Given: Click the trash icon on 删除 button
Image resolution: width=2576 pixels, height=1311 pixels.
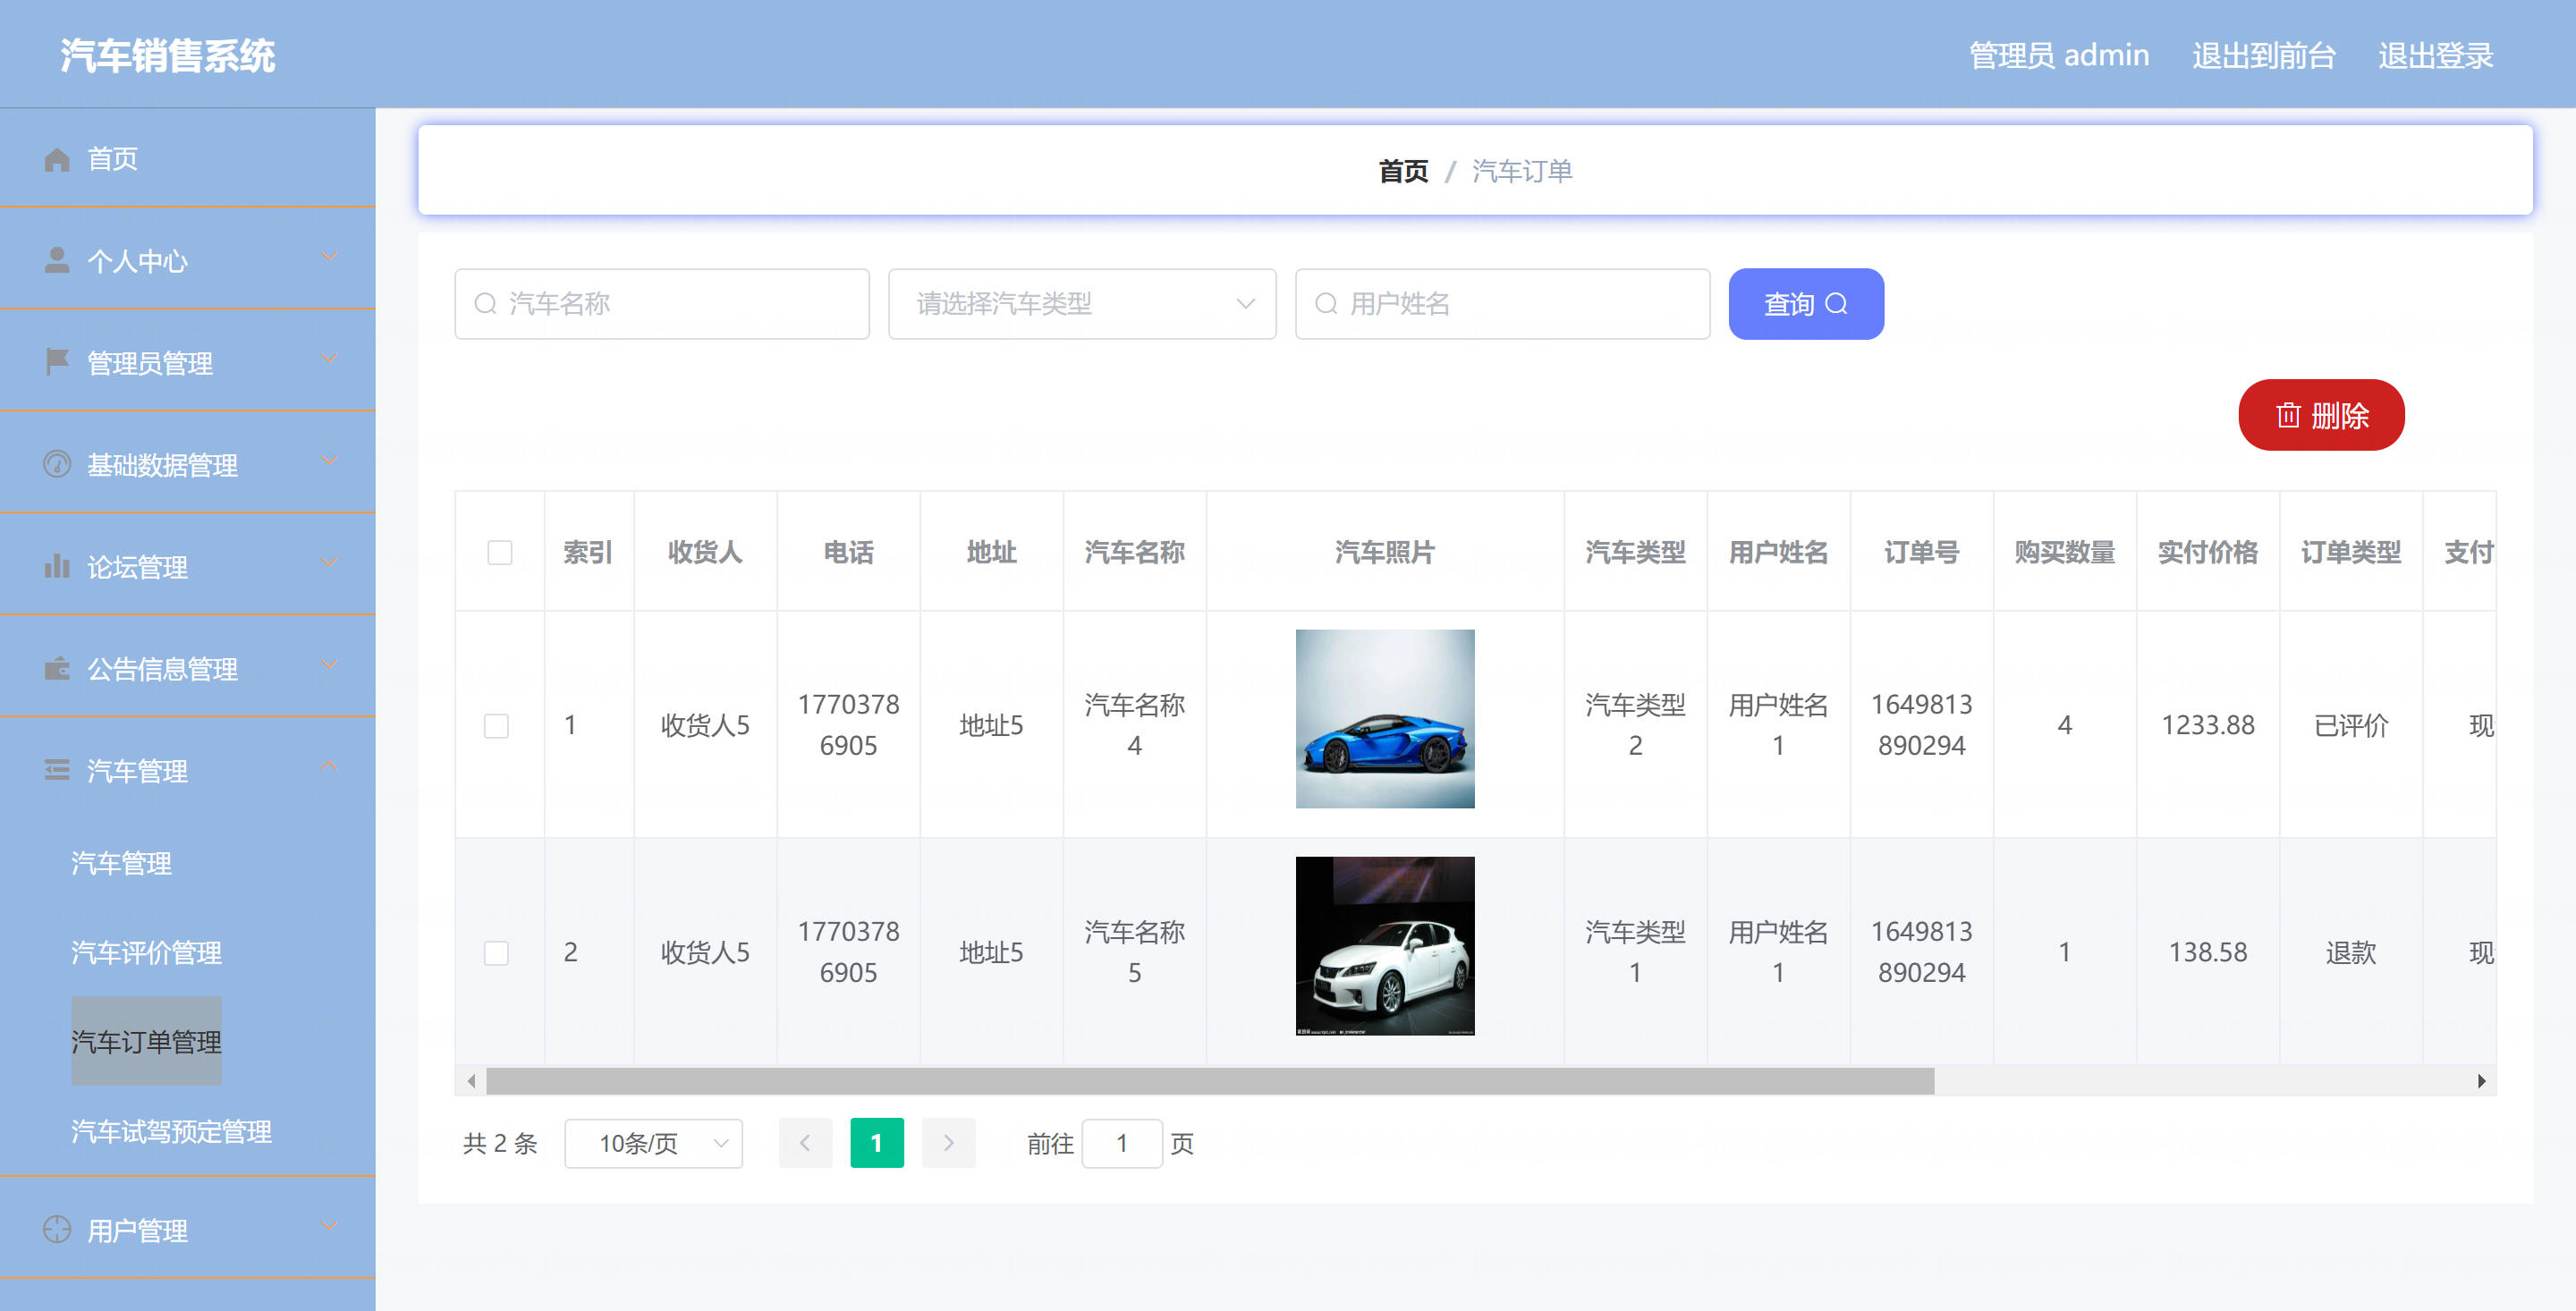Looking at the screenshot, I should pos(2288,414).
